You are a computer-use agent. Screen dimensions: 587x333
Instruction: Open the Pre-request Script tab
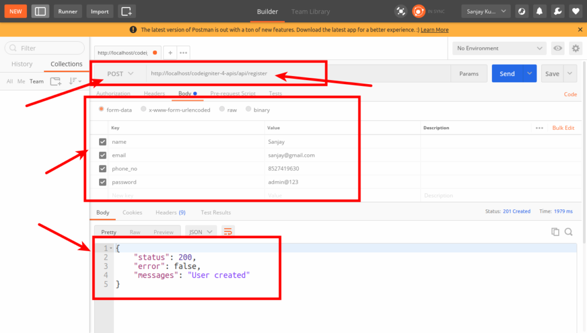[233, 93]
